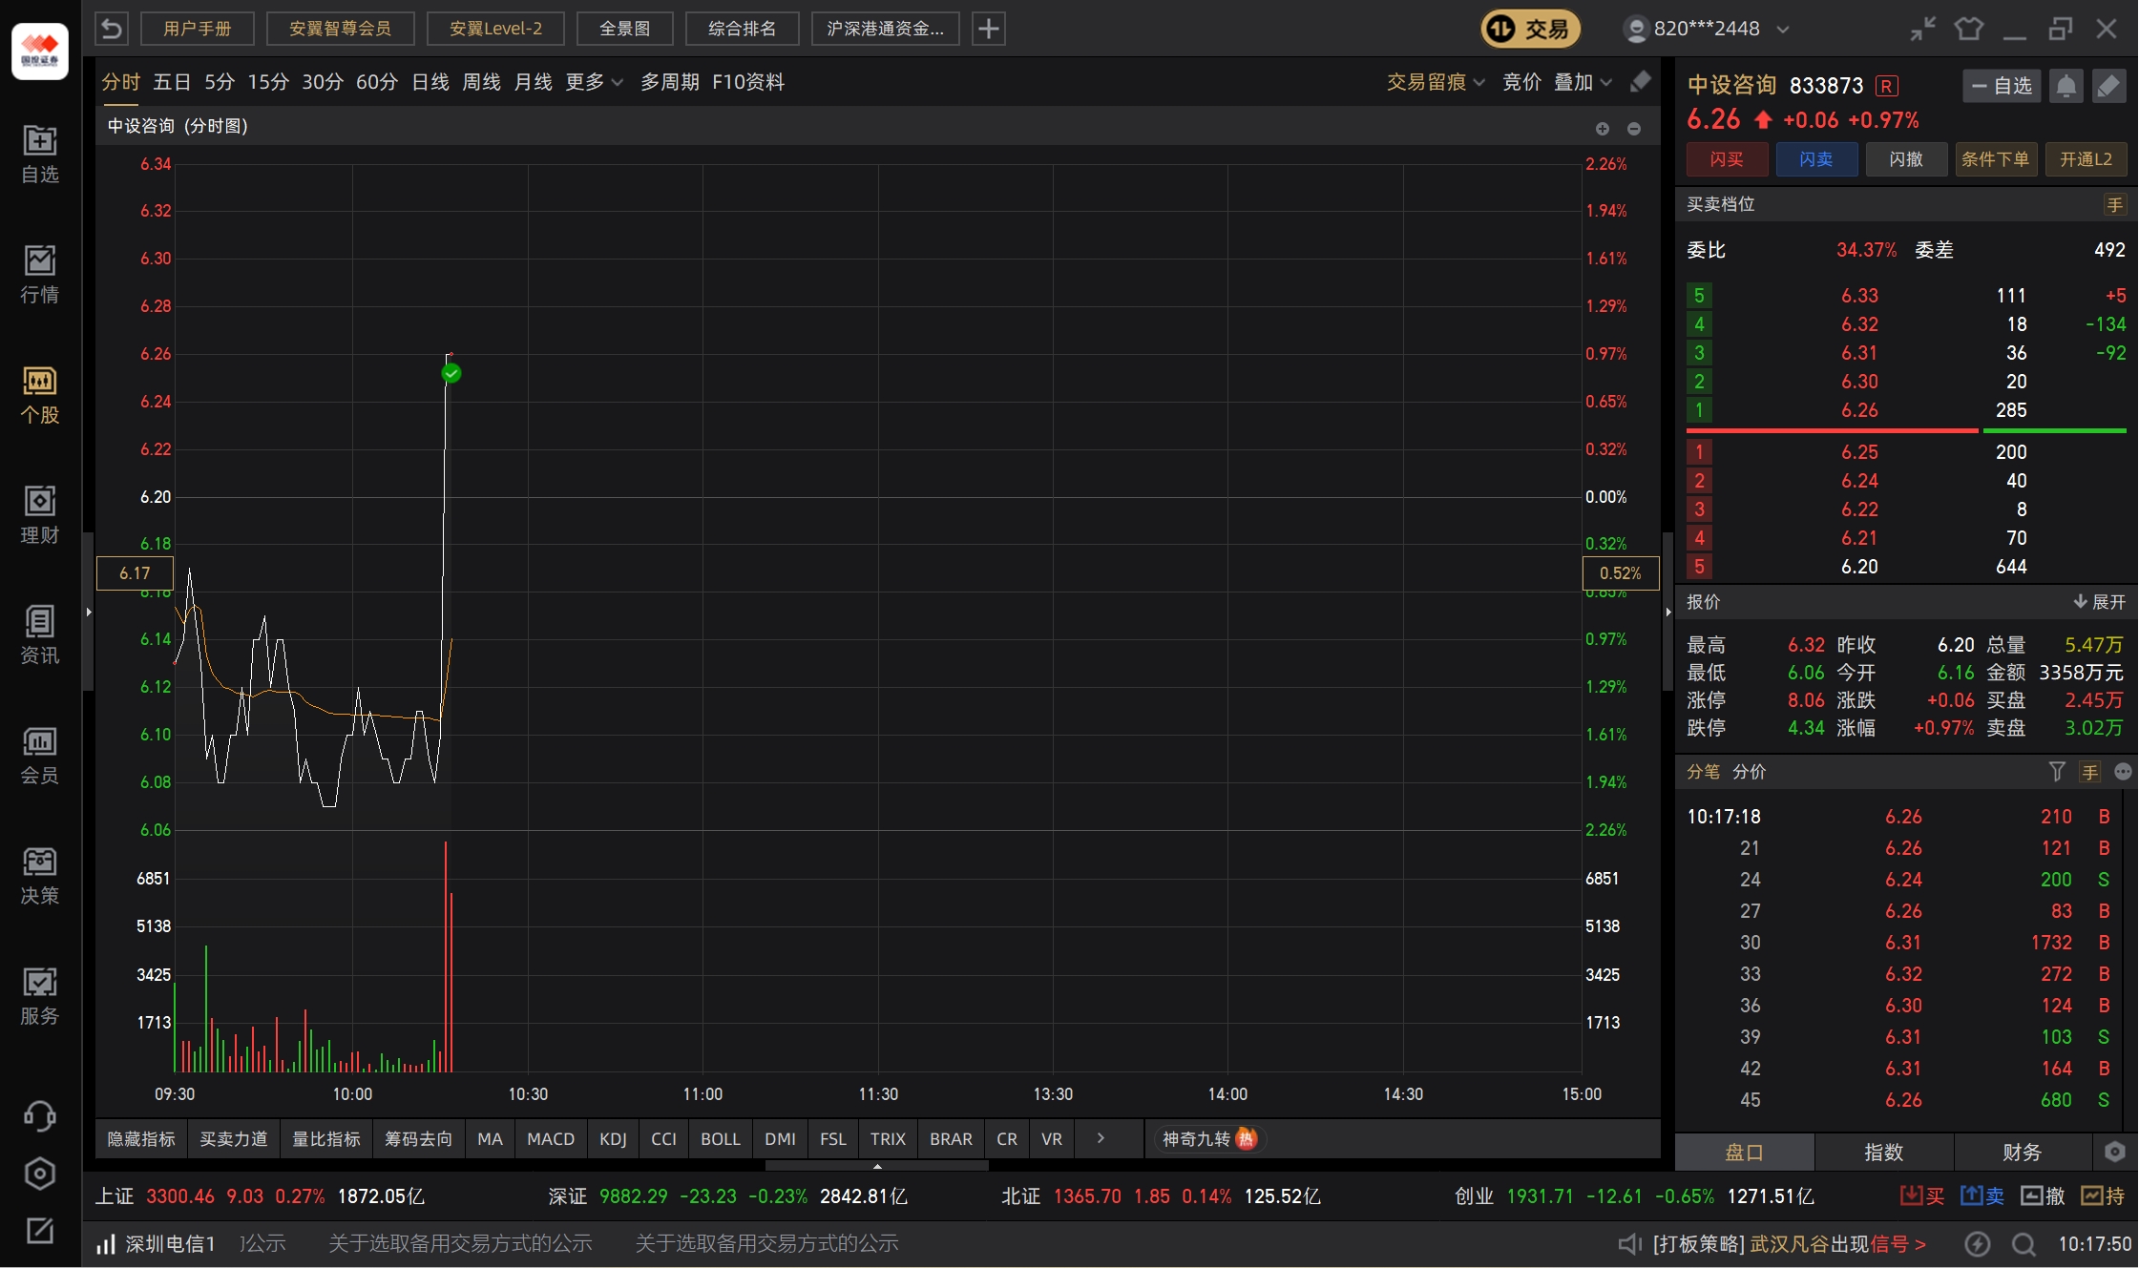
Task: Expand the 更多 period dropdown
Action: click(594, 82)
